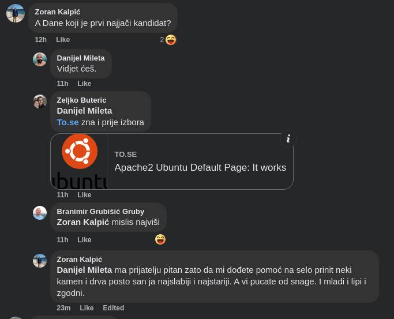394x319 pixels.
Task: Like Zeljko Buteric's comment
Action: (x=84, y=195)
